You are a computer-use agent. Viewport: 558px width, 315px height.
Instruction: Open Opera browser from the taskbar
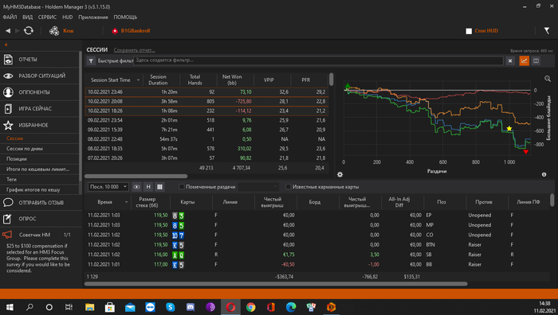point(230,307)
